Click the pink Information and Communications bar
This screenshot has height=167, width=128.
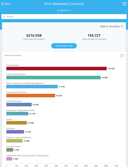pyautogui.click(x=9, y=159)
